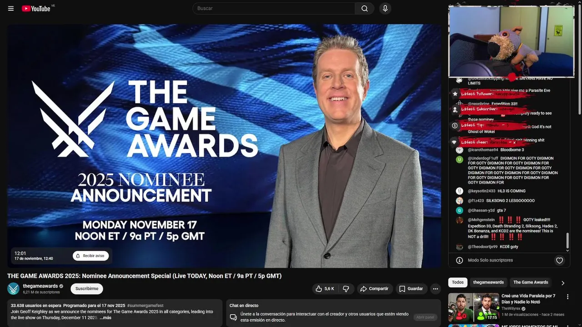Dislike the video with thumbs down
Screen dimensions: 582x327
(346, 289)
